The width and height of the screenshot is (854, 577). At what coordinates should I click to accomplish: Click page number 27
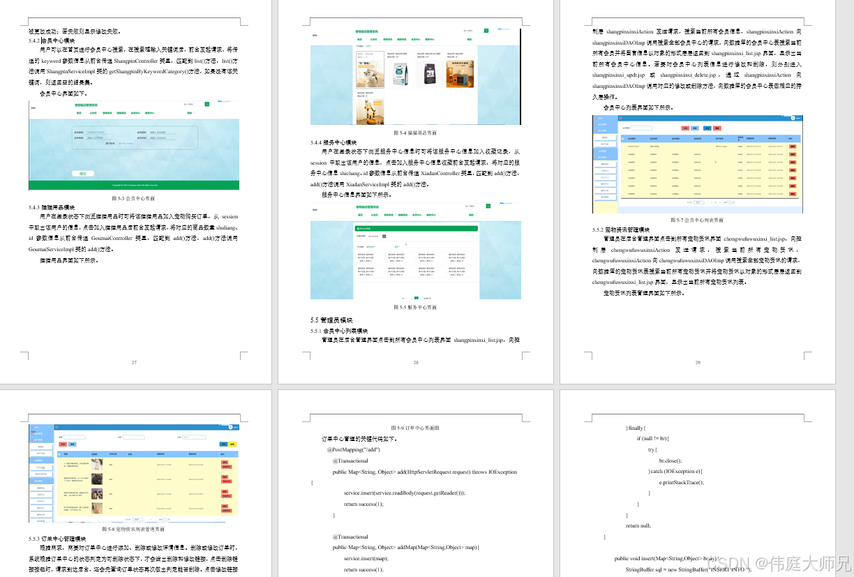(x=134, y=362)
